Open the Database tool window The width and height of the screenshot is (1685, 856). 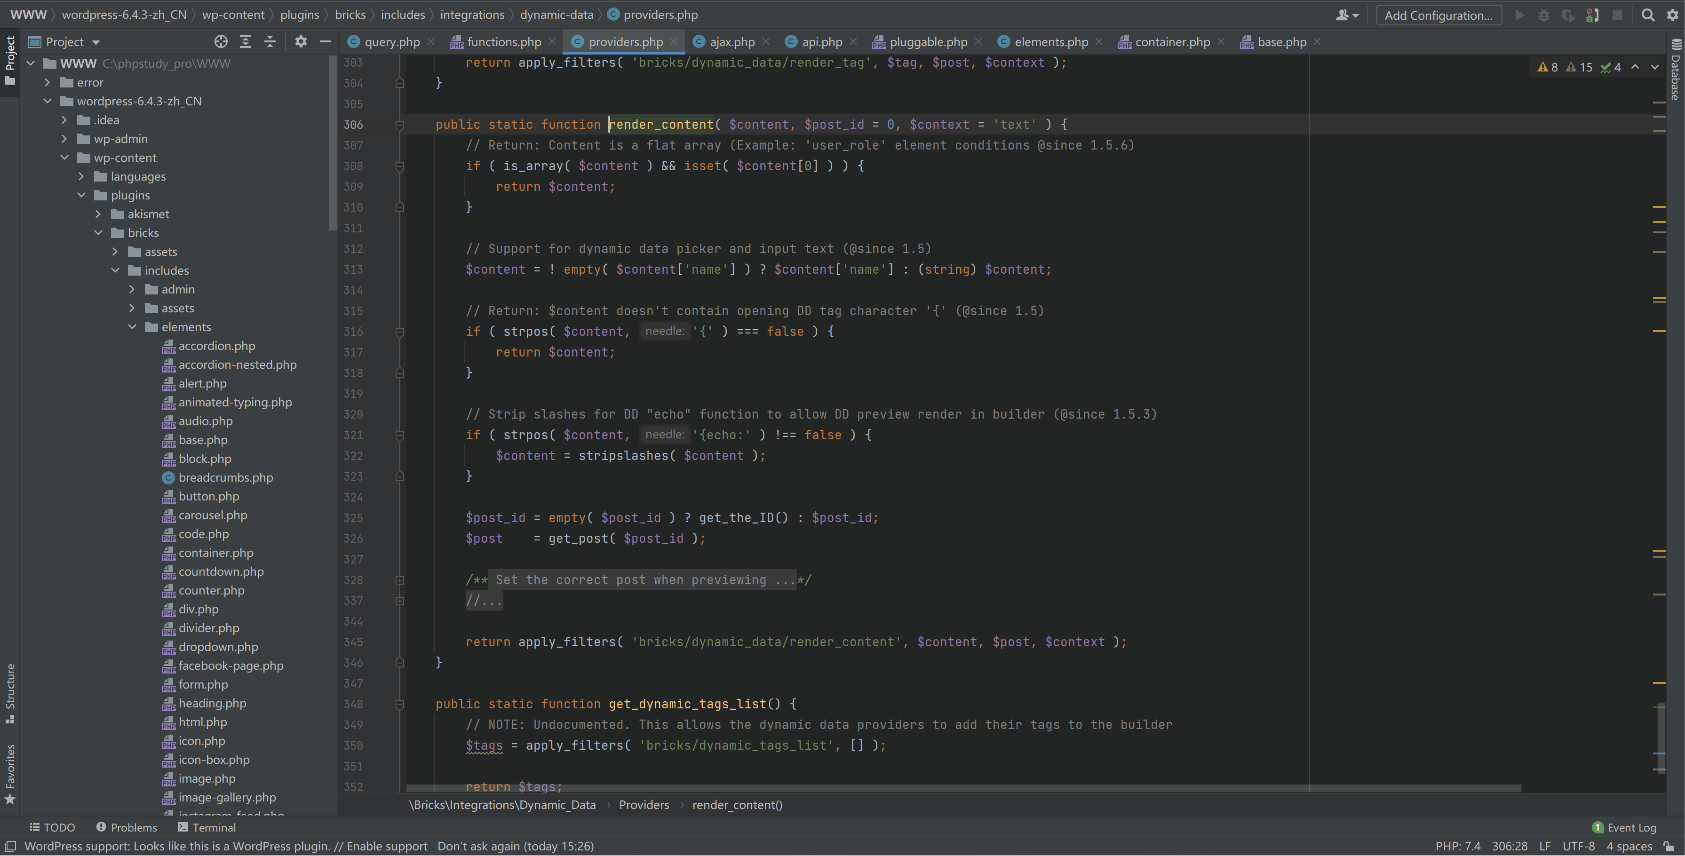[x=1677, y=69]
